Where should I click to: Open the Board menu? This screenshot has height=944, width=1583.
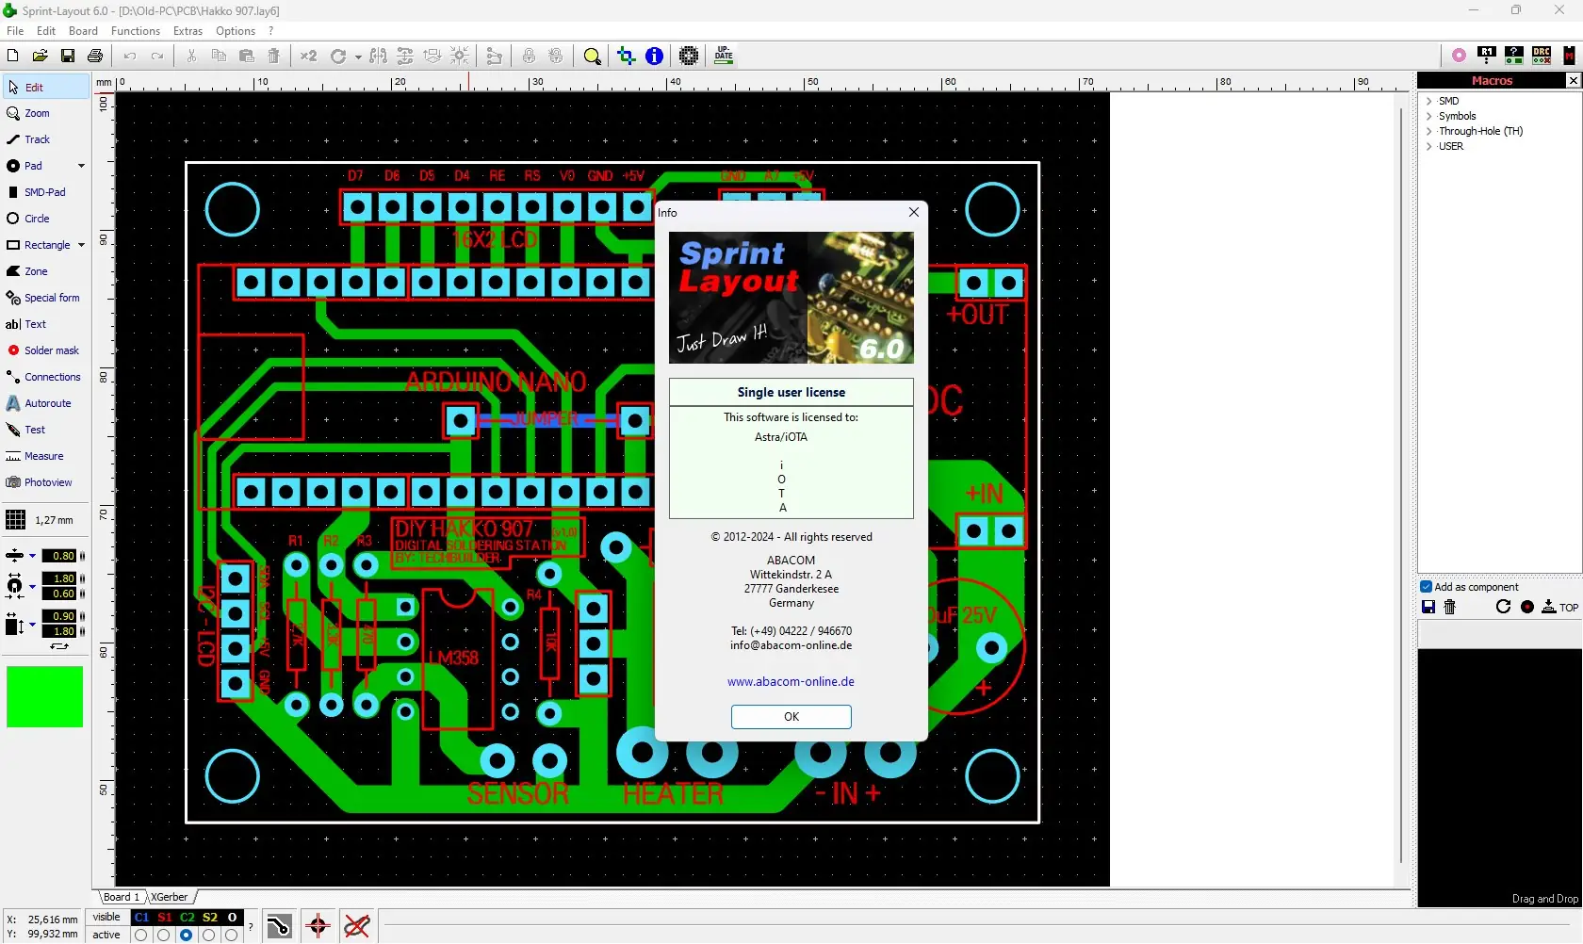pyautogui.click(x=83, y=31)
